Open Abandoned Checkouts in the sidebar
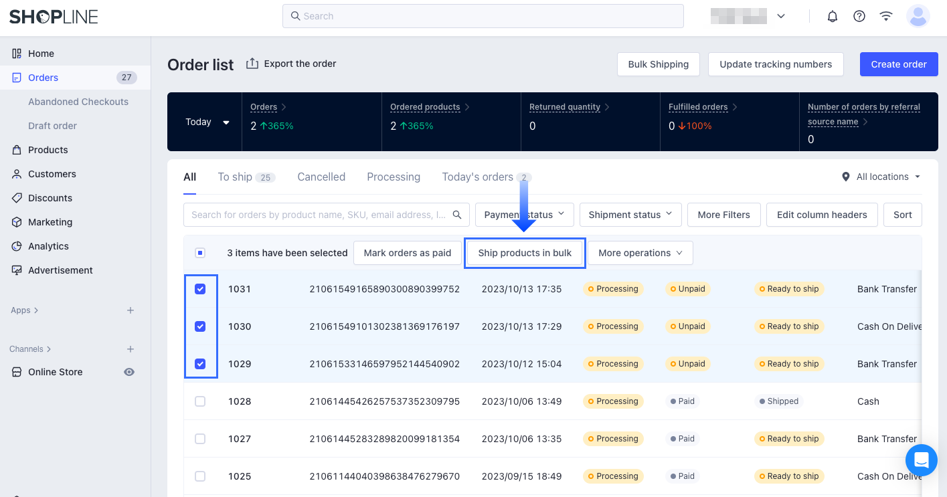Image resolution: width=947 pixels, height=497 pixels. (x=78, y=102)
